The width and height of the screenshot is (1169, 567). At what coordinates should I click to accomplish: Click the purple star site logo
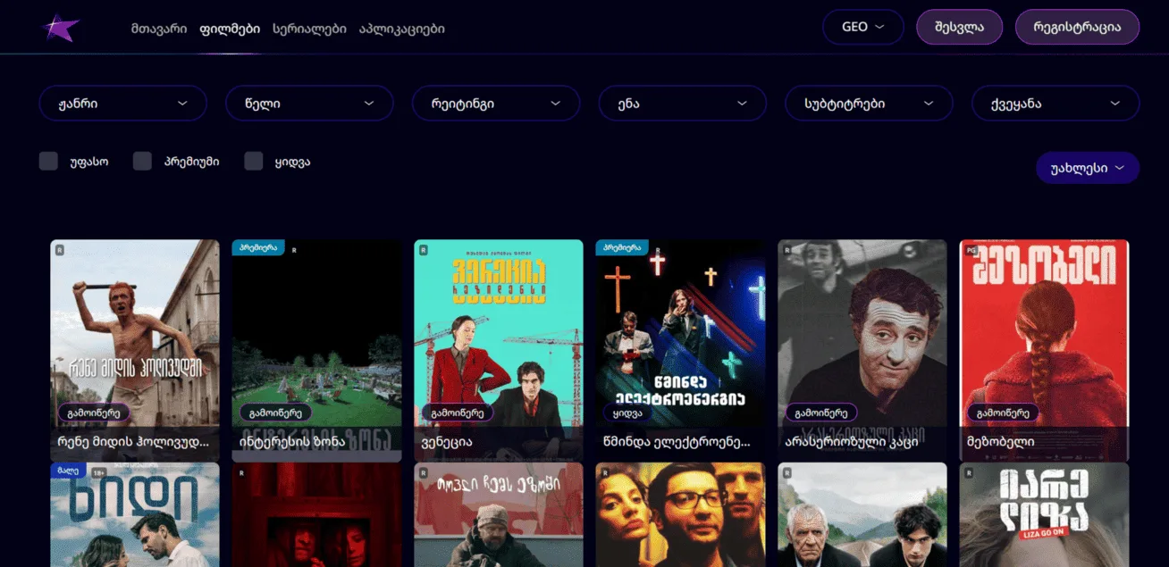click(x=61, y=28)
